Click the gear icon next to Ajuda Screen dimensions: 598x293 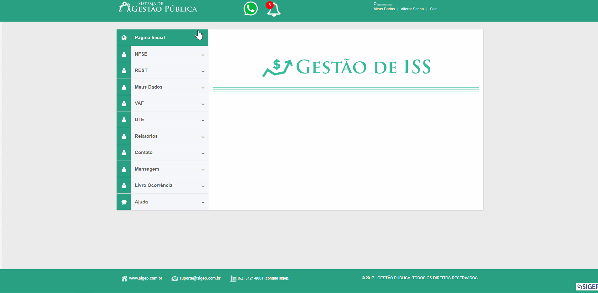click(x=124, y=202)
